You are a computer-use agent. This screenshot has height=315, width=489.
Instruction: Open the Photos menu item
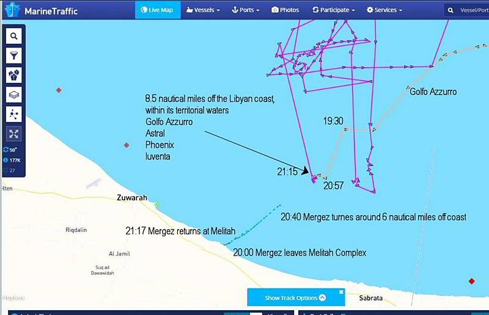285,10
